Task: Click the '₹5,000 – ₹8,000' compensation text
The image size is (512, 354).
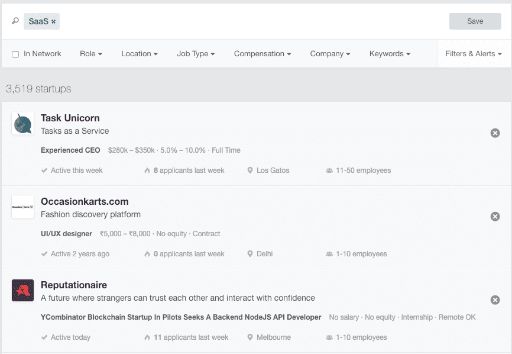Action: (125, 234)
